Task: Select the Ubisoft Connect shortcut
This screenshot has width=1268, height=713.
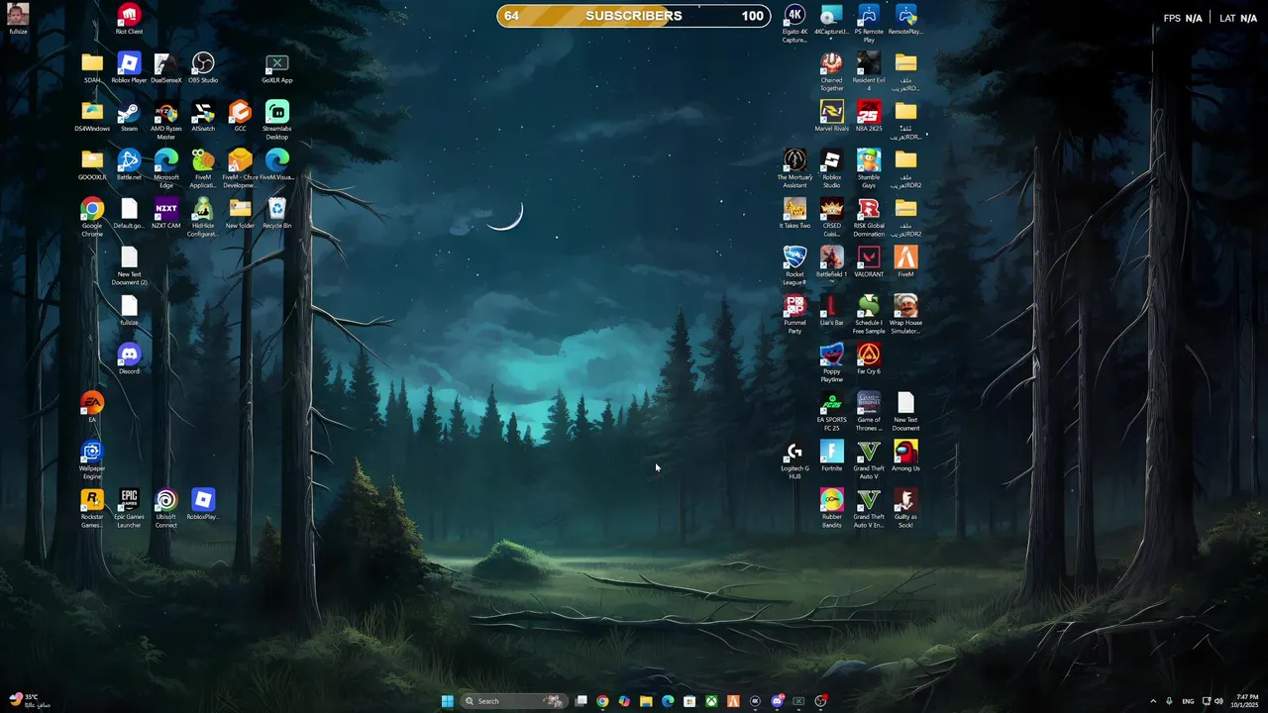Action: point(166,509)
